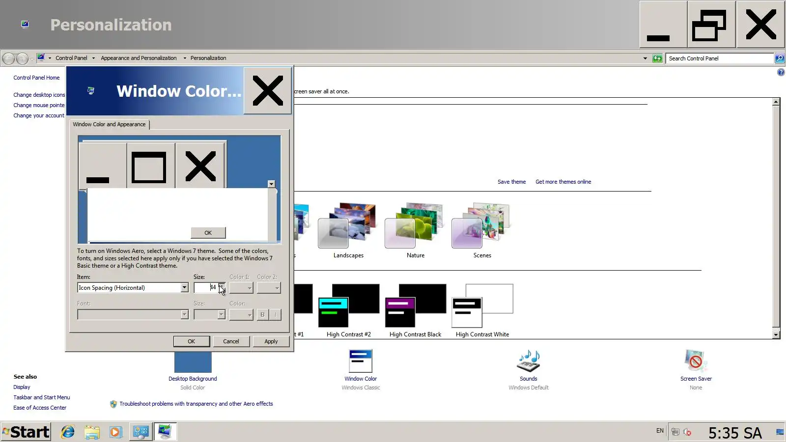
Task: Click the search magnifier icon
Action: click(779, 58)
